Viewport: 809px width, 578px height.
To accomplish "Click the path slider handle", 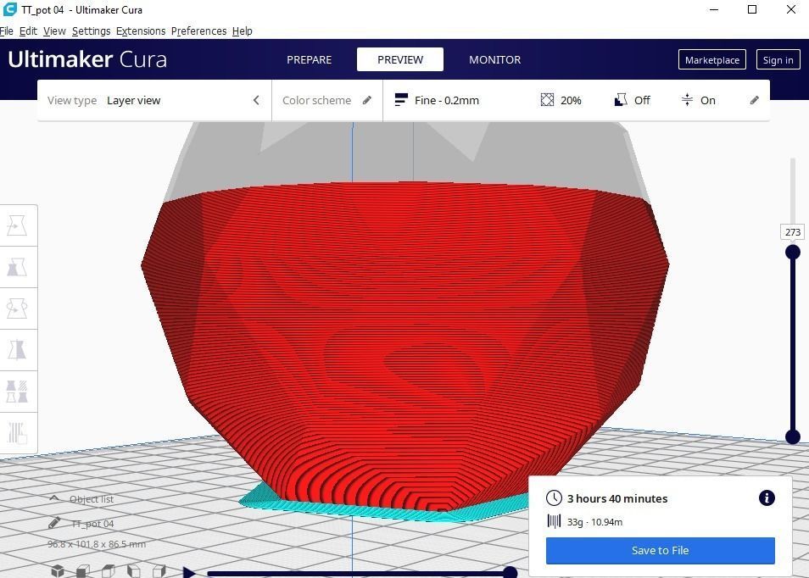I will click(x=510, y=572).
